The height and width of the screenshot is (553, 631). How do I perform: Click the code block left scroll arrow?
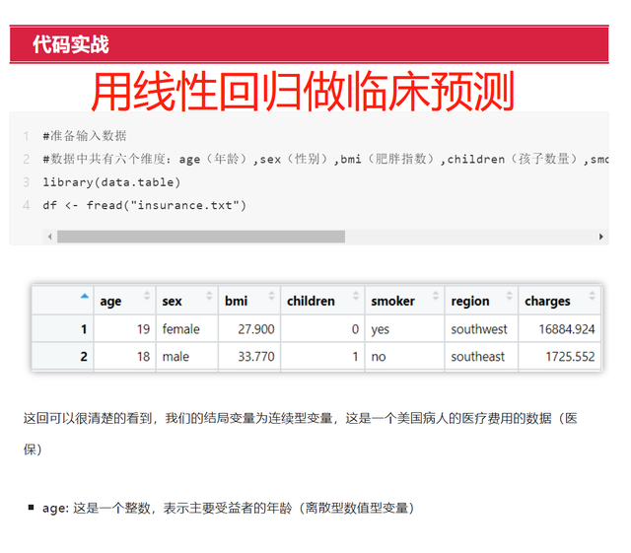click(49, 237)
